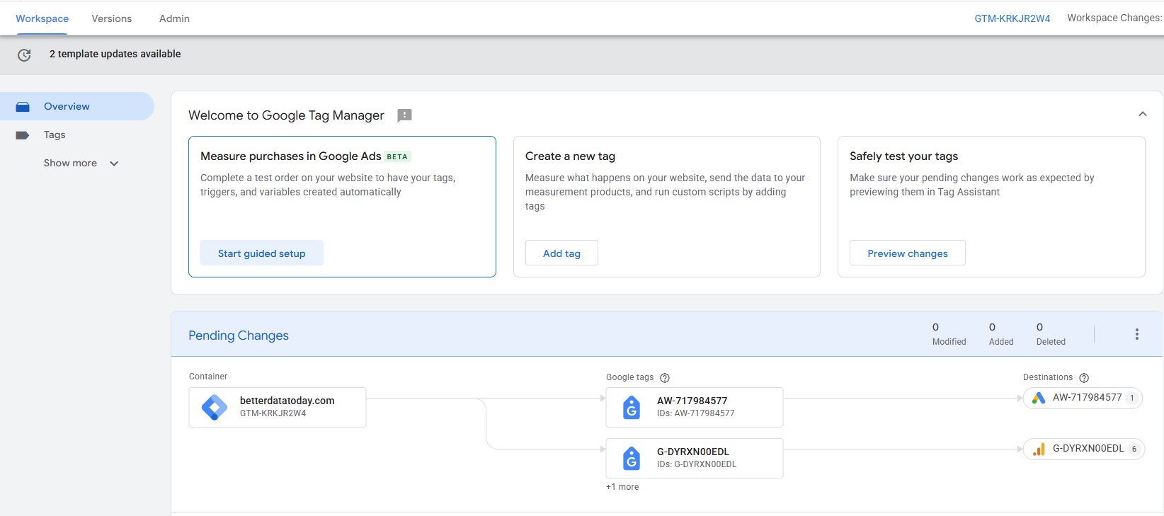The image size is (1164, 516).
Task: Click Start guided setup button
Action: (x=262, y=253)
